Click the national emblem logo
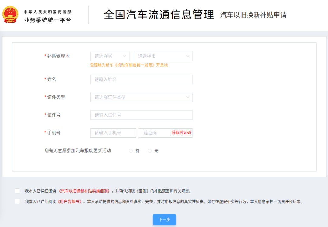The width and height of the screenshot is (328, 227). click(10, 14)
